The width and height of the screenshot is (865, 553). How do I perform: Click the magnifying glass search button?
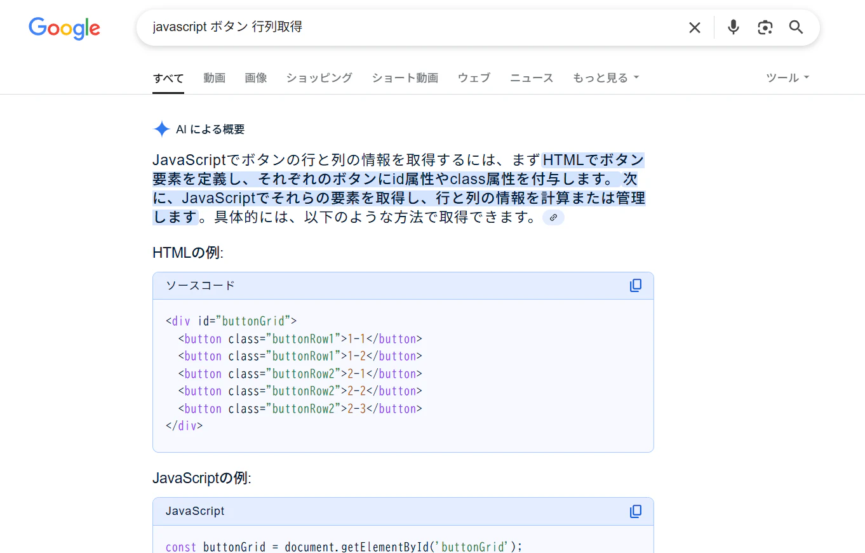796,27
